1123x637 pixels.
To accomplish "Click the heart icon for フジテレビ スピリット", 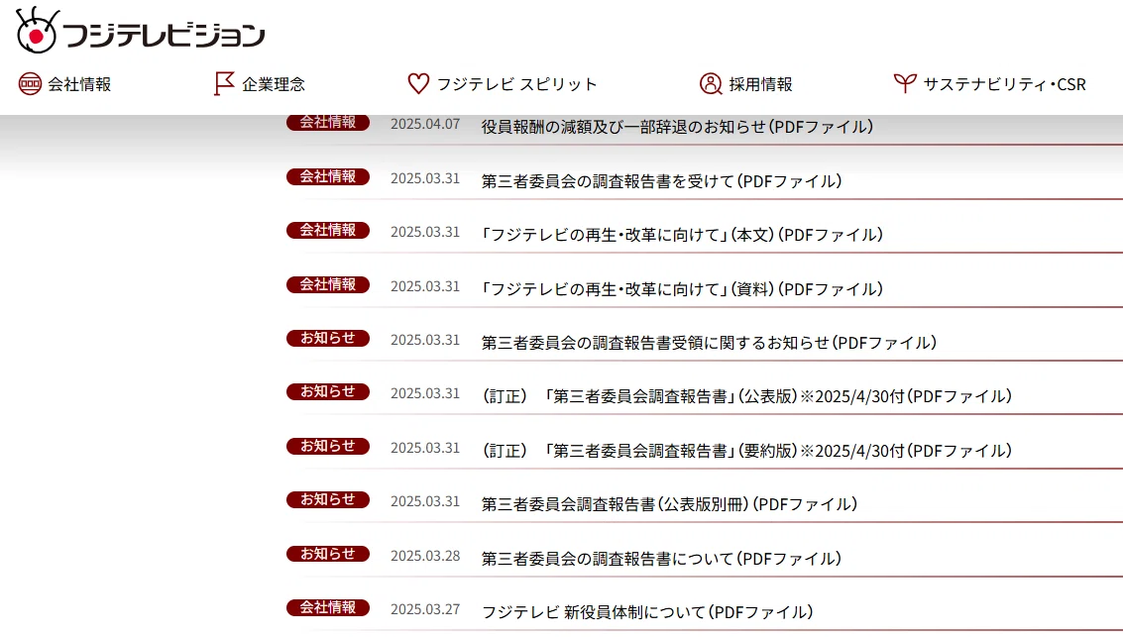I will (418, 84).
